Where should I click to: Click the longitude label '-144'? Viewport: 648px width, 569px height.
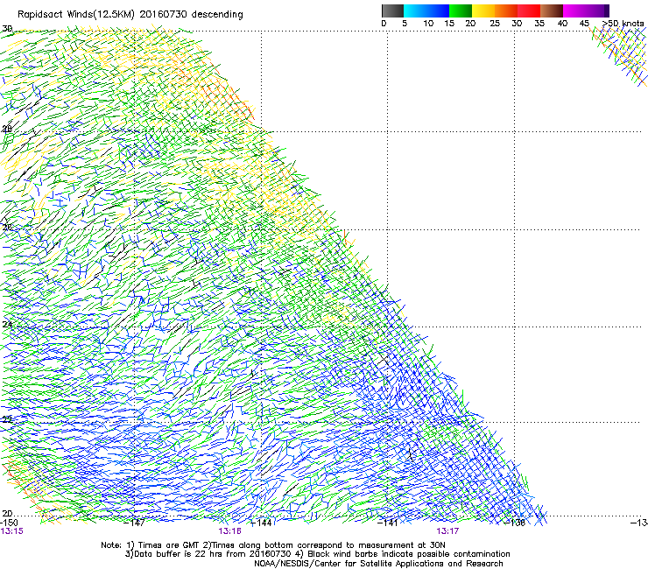[261, 523]
